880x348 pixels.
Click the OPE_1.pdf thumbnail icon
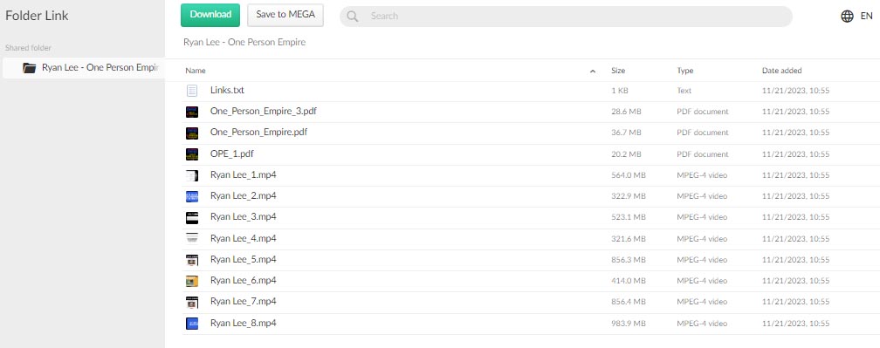(x=192, y=154)
